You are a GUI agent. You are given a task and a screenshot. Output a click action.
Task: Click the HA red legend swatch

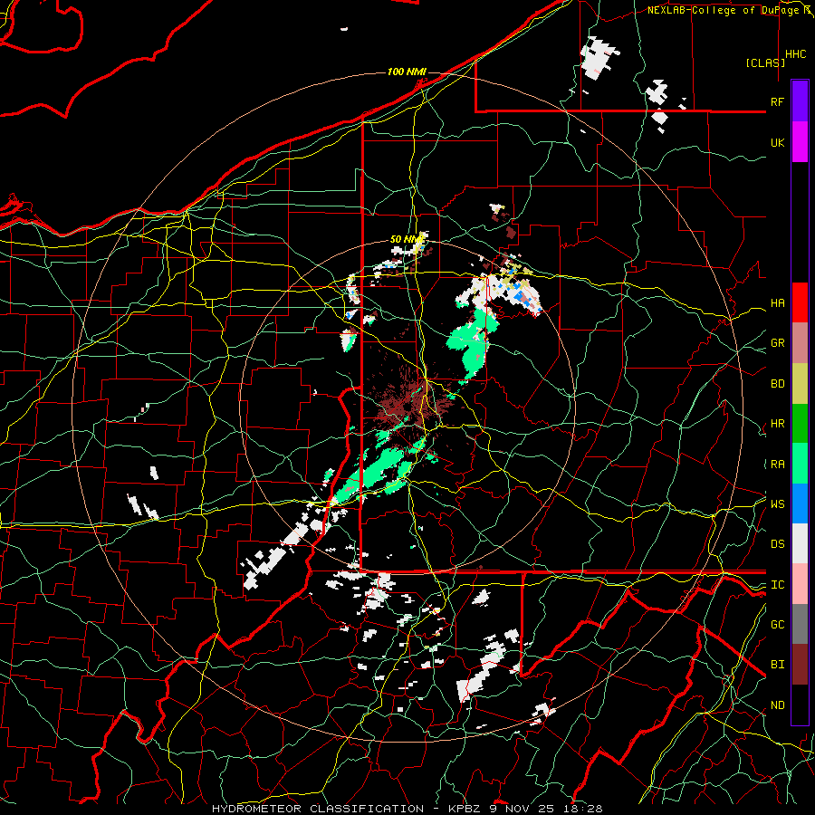point(800,302)
